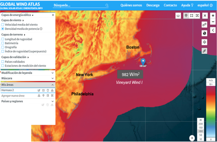Toggle the Batimetría terrain layer checkbox
This screenshot has width=217, height=142.
pos(3,43)
